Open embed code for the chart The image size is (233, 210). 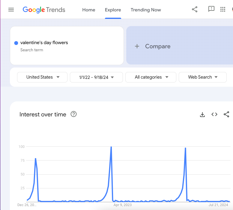(214, 114)
